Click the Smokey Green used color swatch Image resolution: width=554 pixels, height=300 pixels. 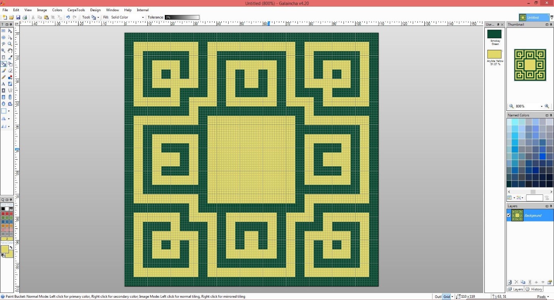494,34
